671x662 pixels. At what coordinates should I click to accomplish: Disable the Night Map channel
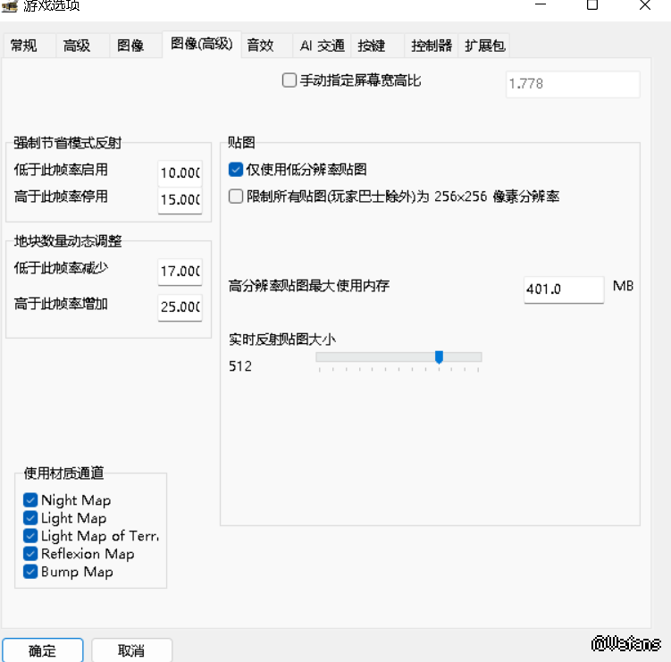(30, 500)
